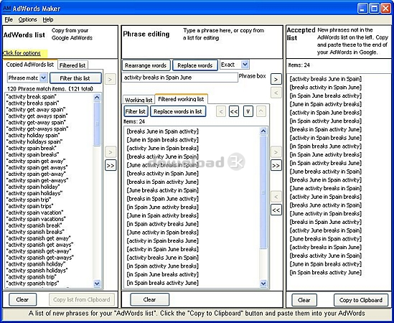The image size is (394, 323).
Task: Click the greyed '<' arrow below the Phrase box arrow
Action: [x=276, y=93]
